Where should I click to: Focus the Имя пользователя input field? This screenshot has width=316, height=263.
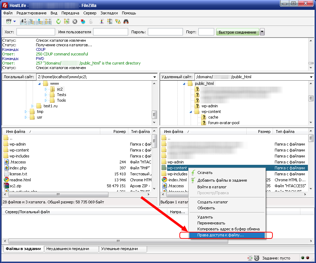click(x=111, y=32)
